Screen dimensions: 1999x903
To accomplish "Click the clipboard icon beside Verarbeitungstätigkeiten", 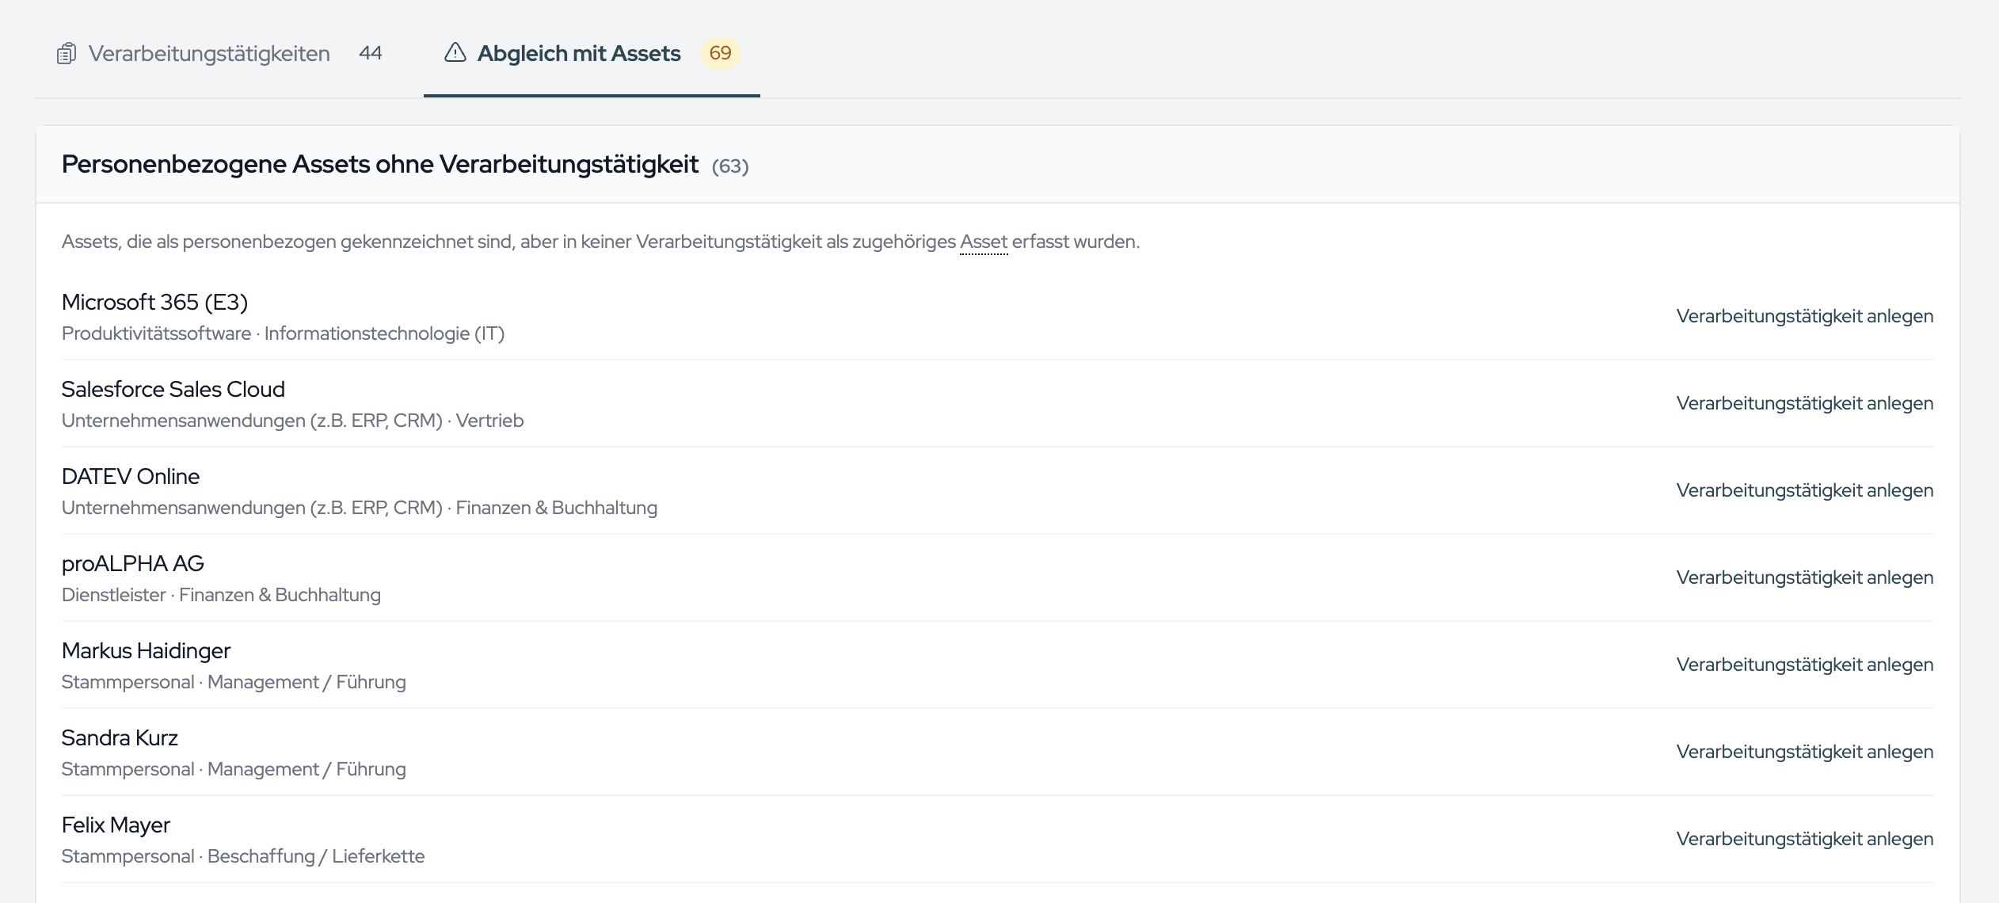I will pyautogui.click(x=67, y=53).
